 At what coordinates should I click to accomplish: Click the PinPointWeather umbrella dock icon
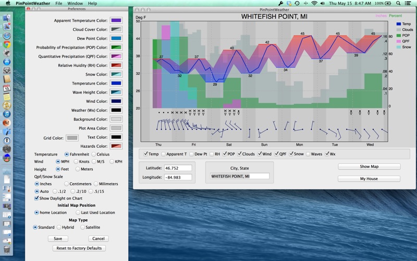(x=7, y=158)
